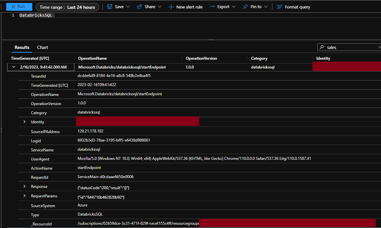Click the pane splitter handle with three dots
Screen dimensions: 381x228
coord(211,39)
